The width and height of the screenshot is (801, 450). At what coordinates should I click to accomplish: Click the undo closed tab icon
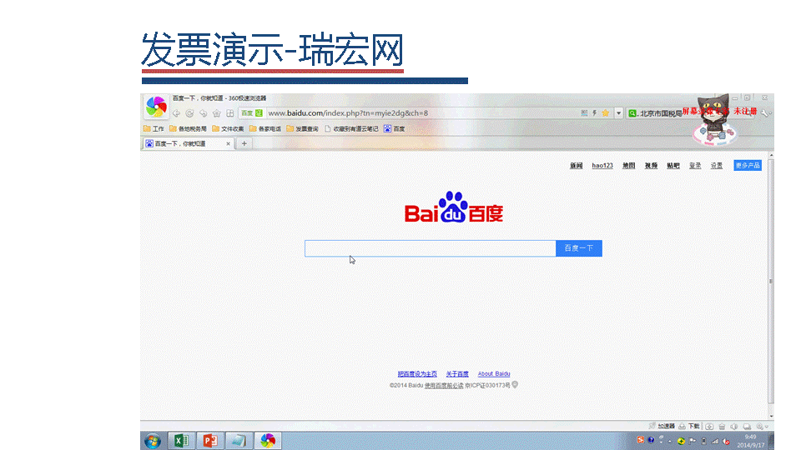[x=204, y=113]
